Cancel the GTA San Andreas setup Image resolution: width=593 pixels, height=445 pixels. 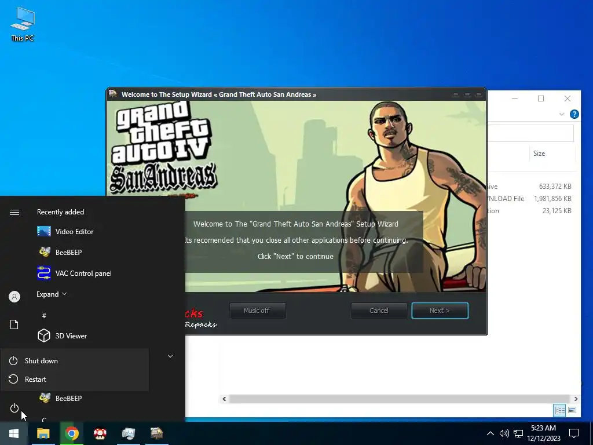click(379, 311)
